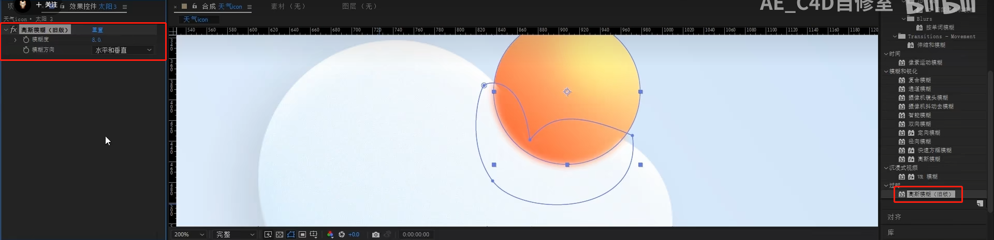The image size is (994, 240).
Task: Select the 通道模糊 effect
Action: (919, 89)
